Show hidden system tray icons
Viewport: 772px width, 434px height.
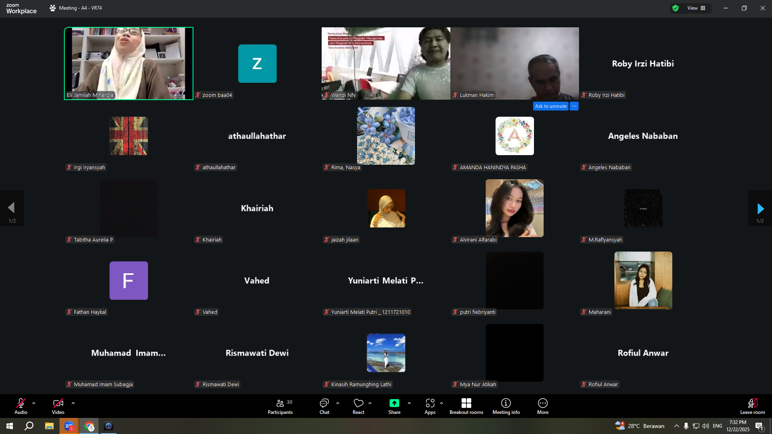pos(677,426)
